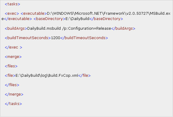Viewport: 173px width, 117px height.
Task: Click the closing executable tag
Action: click(x=18, y=19)
